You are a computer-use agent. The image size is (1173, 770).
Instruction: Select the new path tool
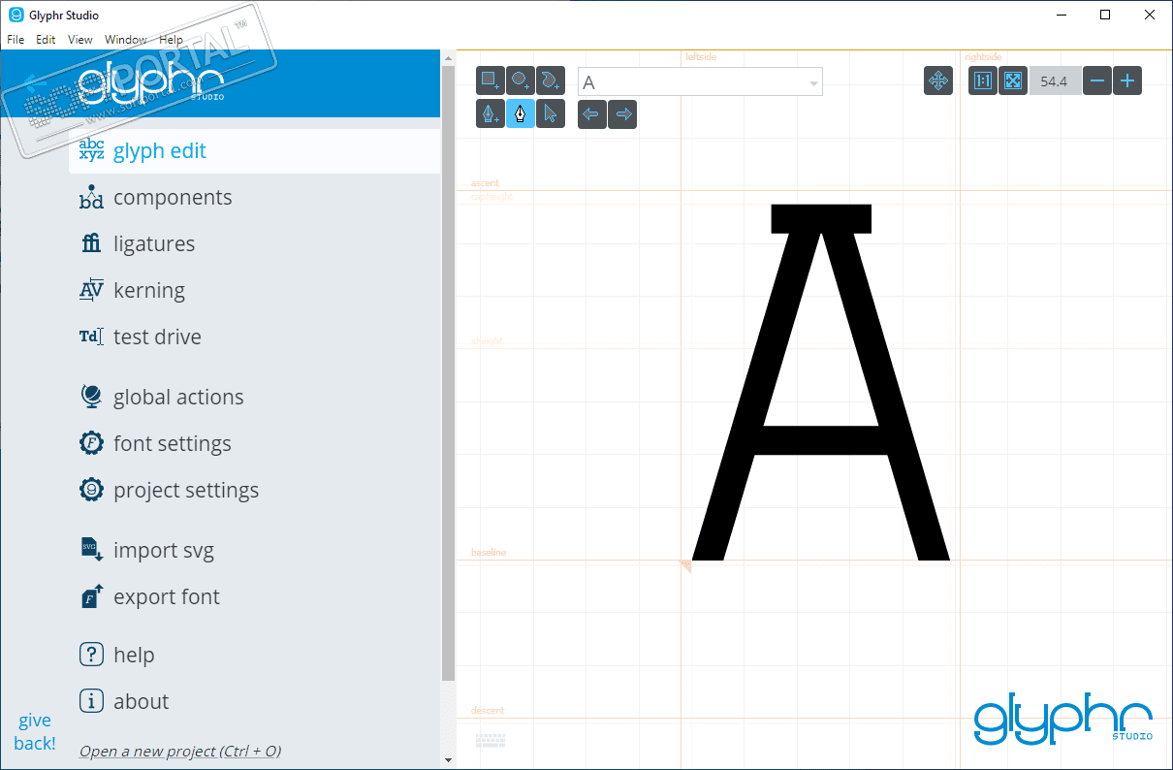[551, 80]
